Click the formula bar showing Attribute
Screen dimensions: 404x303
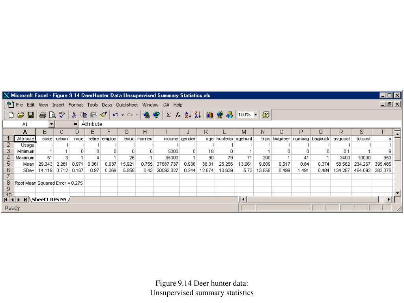(239, 124)
